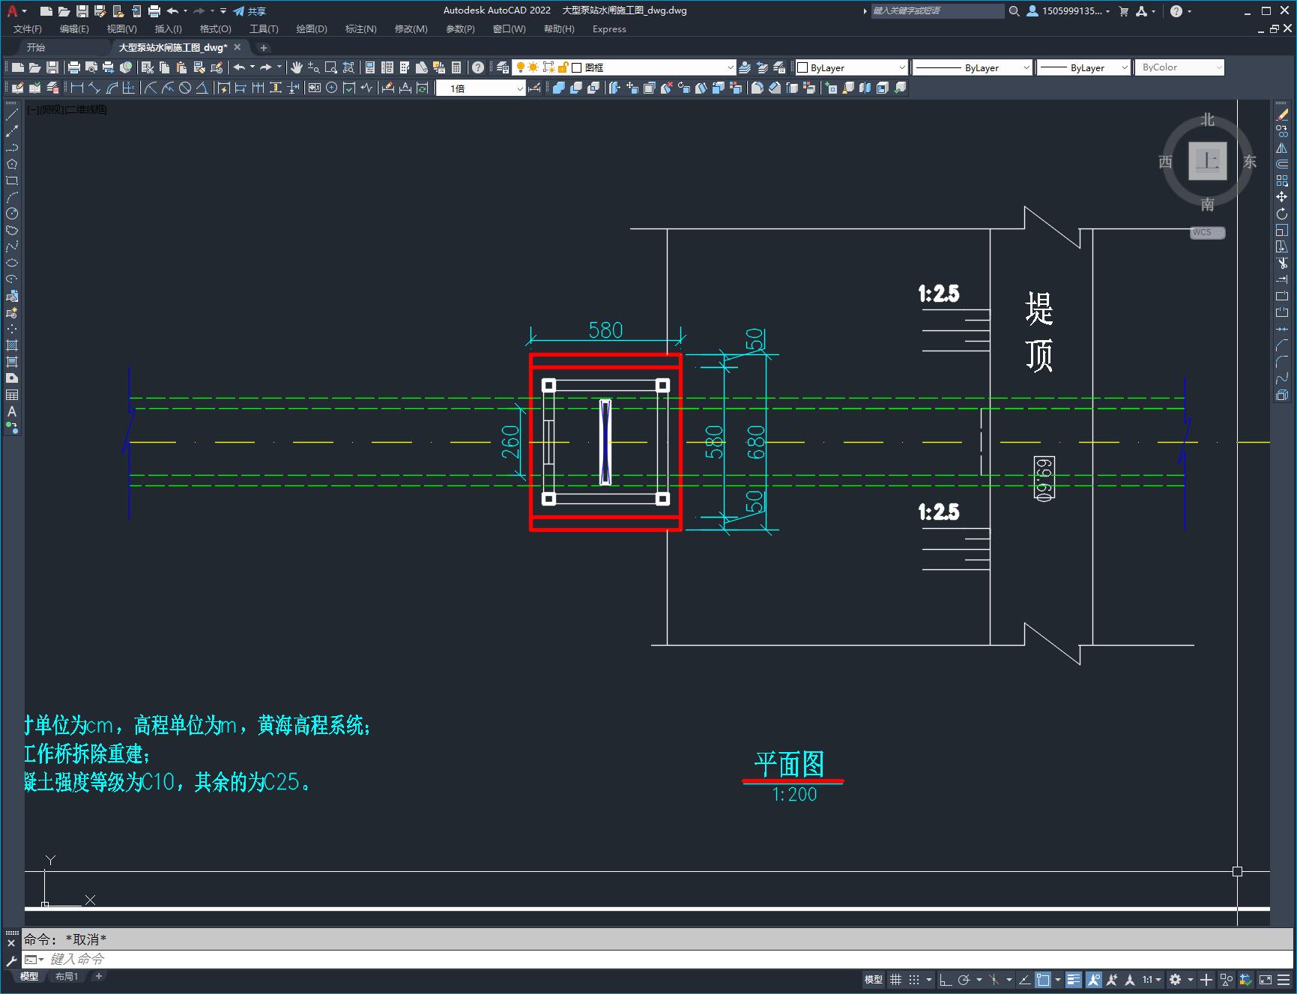The width and height of the screenshot is (1297, 994).
Task: Open the 绘图(D) menu
Action: click(x=312, y=29)
